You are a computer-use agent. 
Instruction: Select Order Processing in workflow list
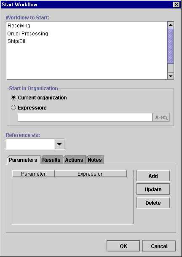pyautogui.click(x=27, y=33)
